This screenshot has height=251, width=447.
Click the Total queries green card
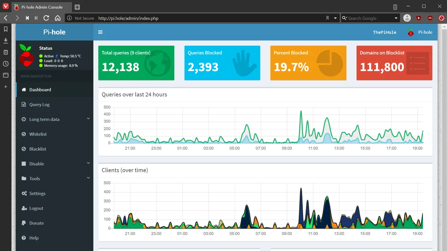click(x=136, y=63)
